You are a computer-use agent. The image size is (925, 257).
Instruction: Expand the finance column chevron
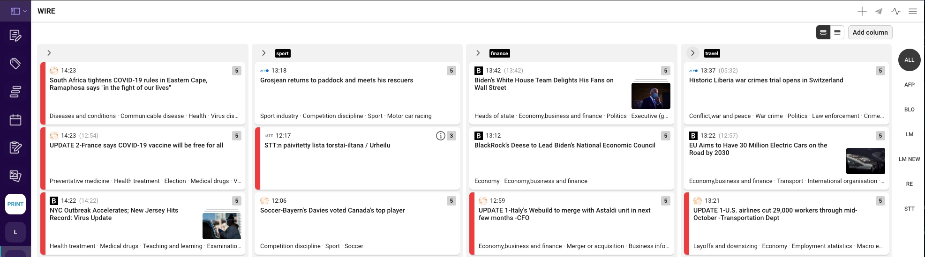click(x=478, y=53)
